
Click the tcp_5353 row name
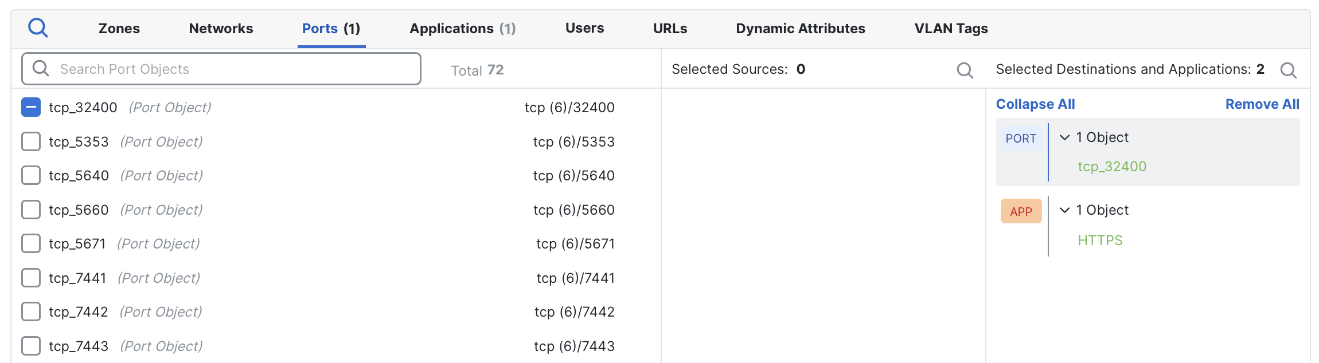[x=79, y=142]
